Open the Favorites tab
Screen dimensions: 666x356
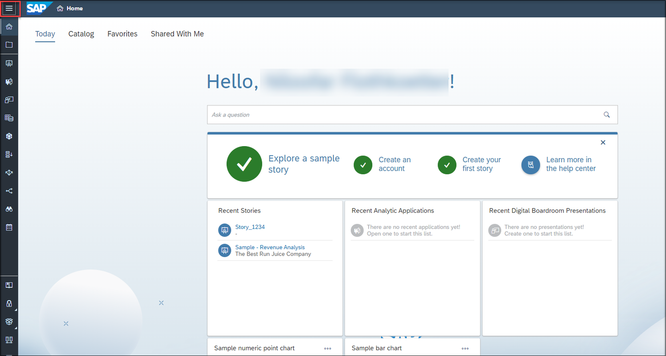pyautogui.click(x=123, y=34)
